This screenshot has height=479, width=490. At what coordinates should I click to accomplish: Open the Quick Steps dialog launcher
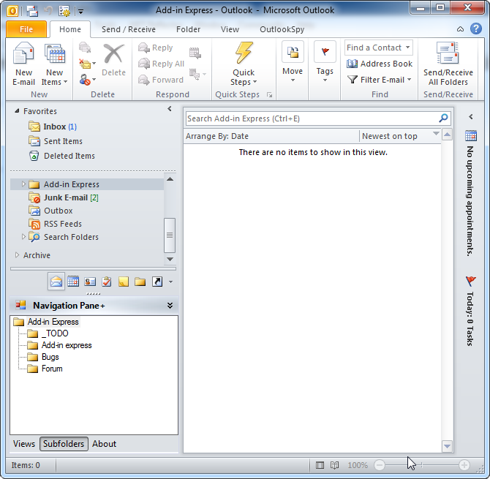coord(269,94)
